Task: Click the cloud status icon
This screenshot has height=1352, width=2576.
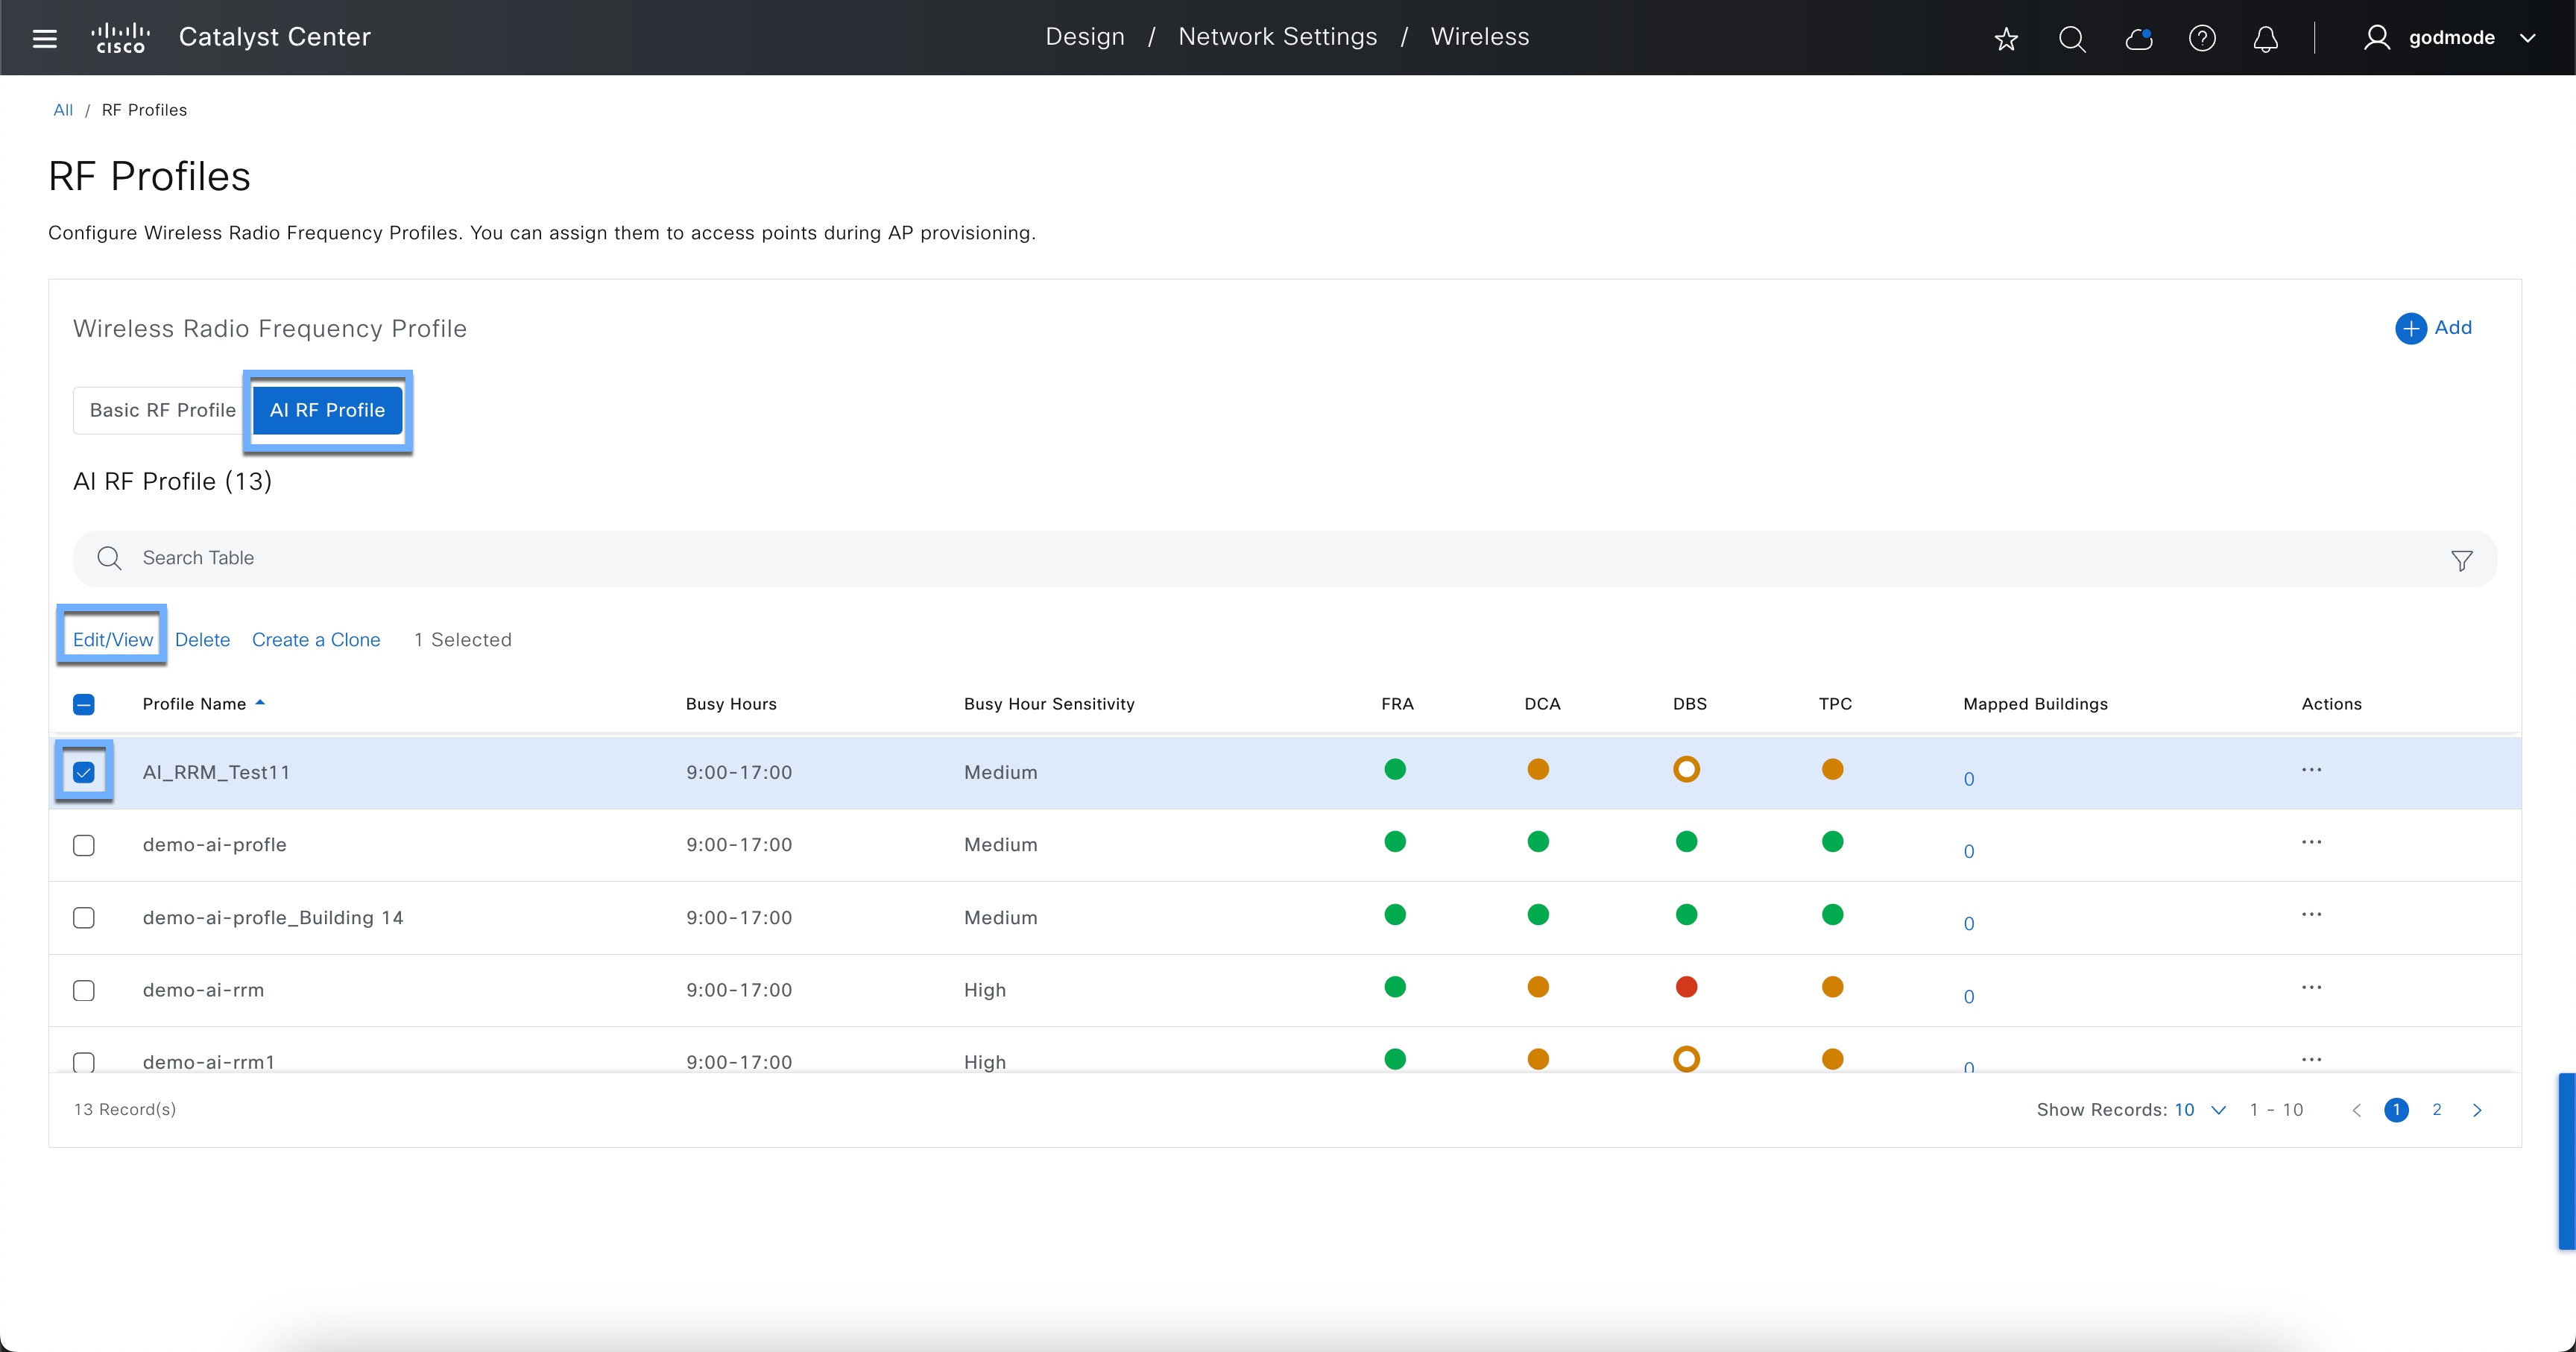Action: click(2138, 39)
